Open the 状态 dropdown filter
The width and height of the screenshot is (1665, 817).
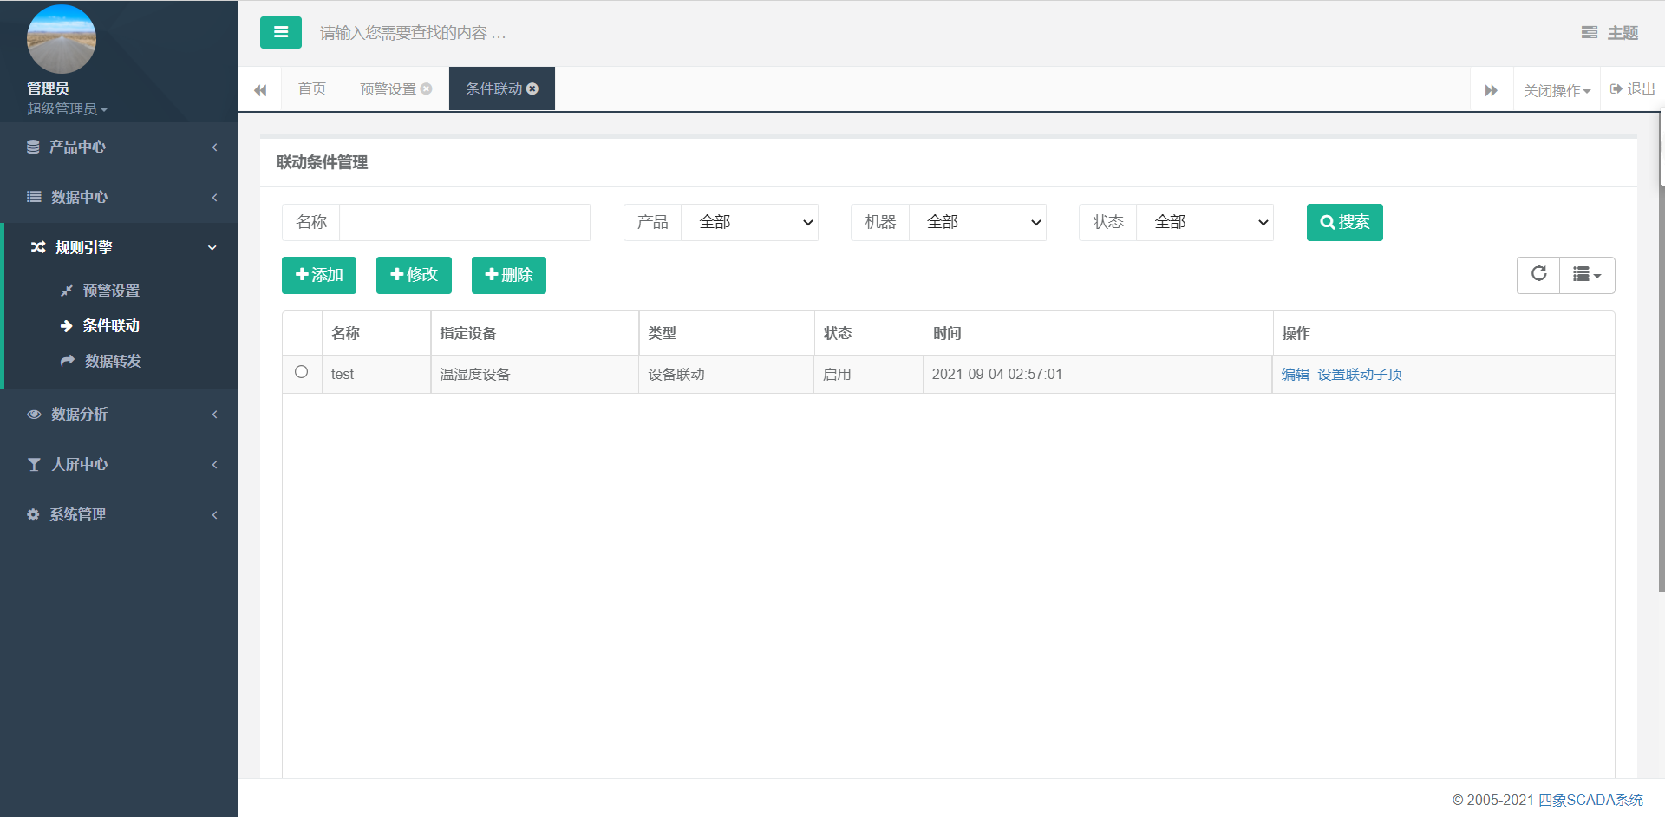[1204, 222]
